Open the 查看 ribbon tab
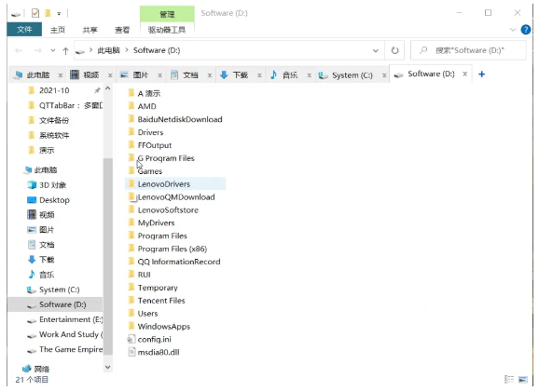539x391 pixels. pyautogui.click(x=122, y=30)
